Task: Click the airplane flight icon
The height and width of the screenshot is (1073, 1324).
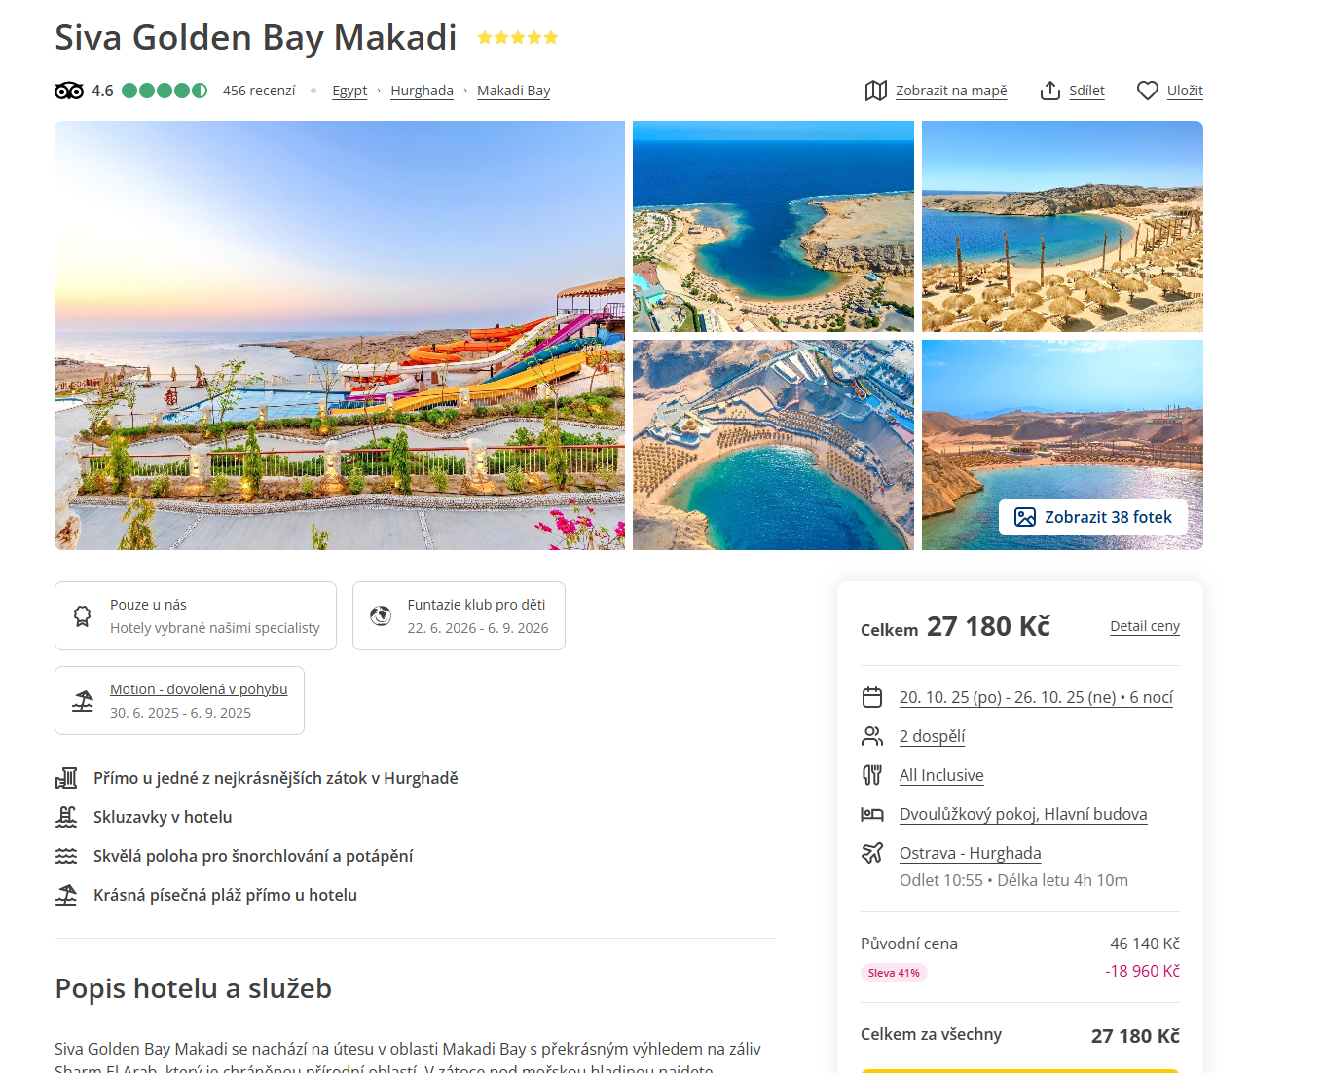Action: (872, 853)
